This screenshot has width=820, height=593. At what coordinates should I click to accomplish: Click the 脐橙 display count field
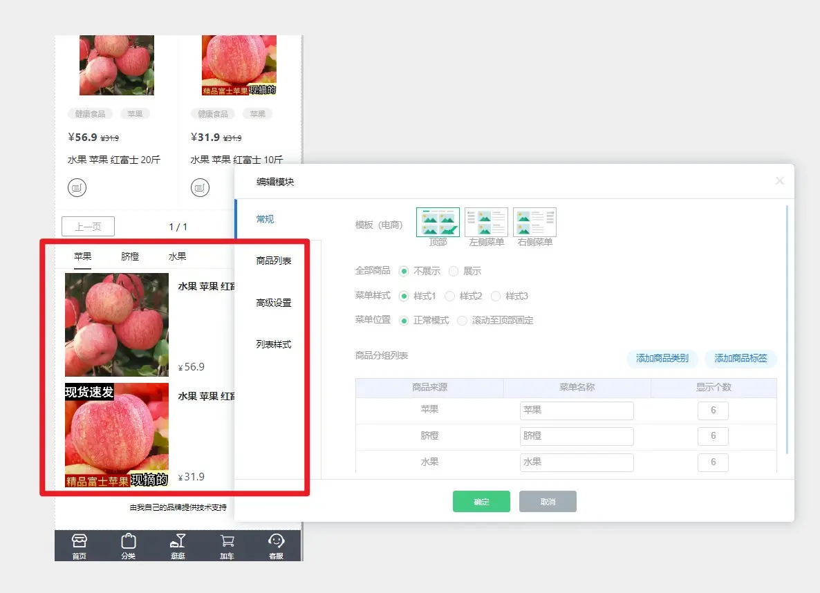713,436
